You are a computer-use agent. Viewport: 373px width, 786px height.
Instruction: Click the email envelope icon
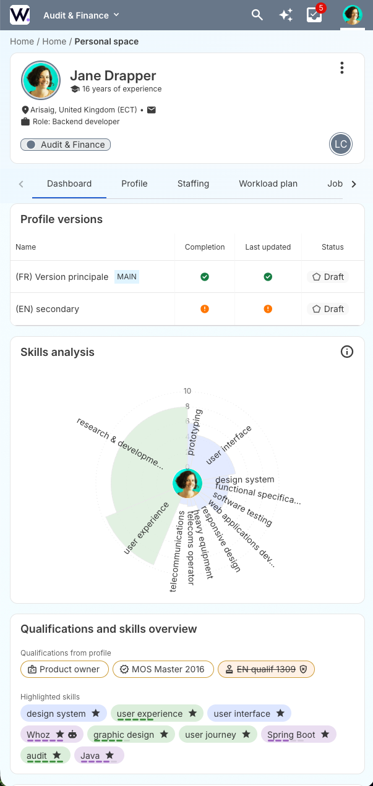(152, 110)
